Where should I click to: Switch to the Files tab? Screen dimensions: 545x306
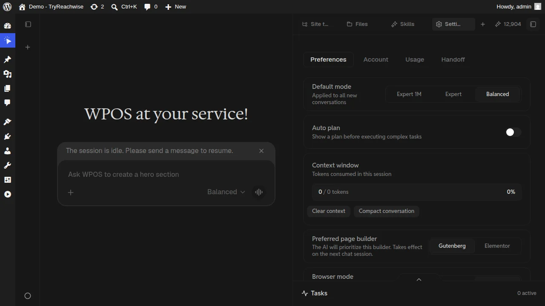pyautogui.click(x=357, y=24)
